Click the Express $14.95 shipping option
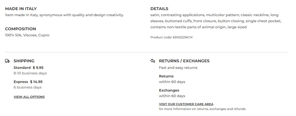Image resolution: width=296 pixels, height=116 pixels. (x=28, y=82)
